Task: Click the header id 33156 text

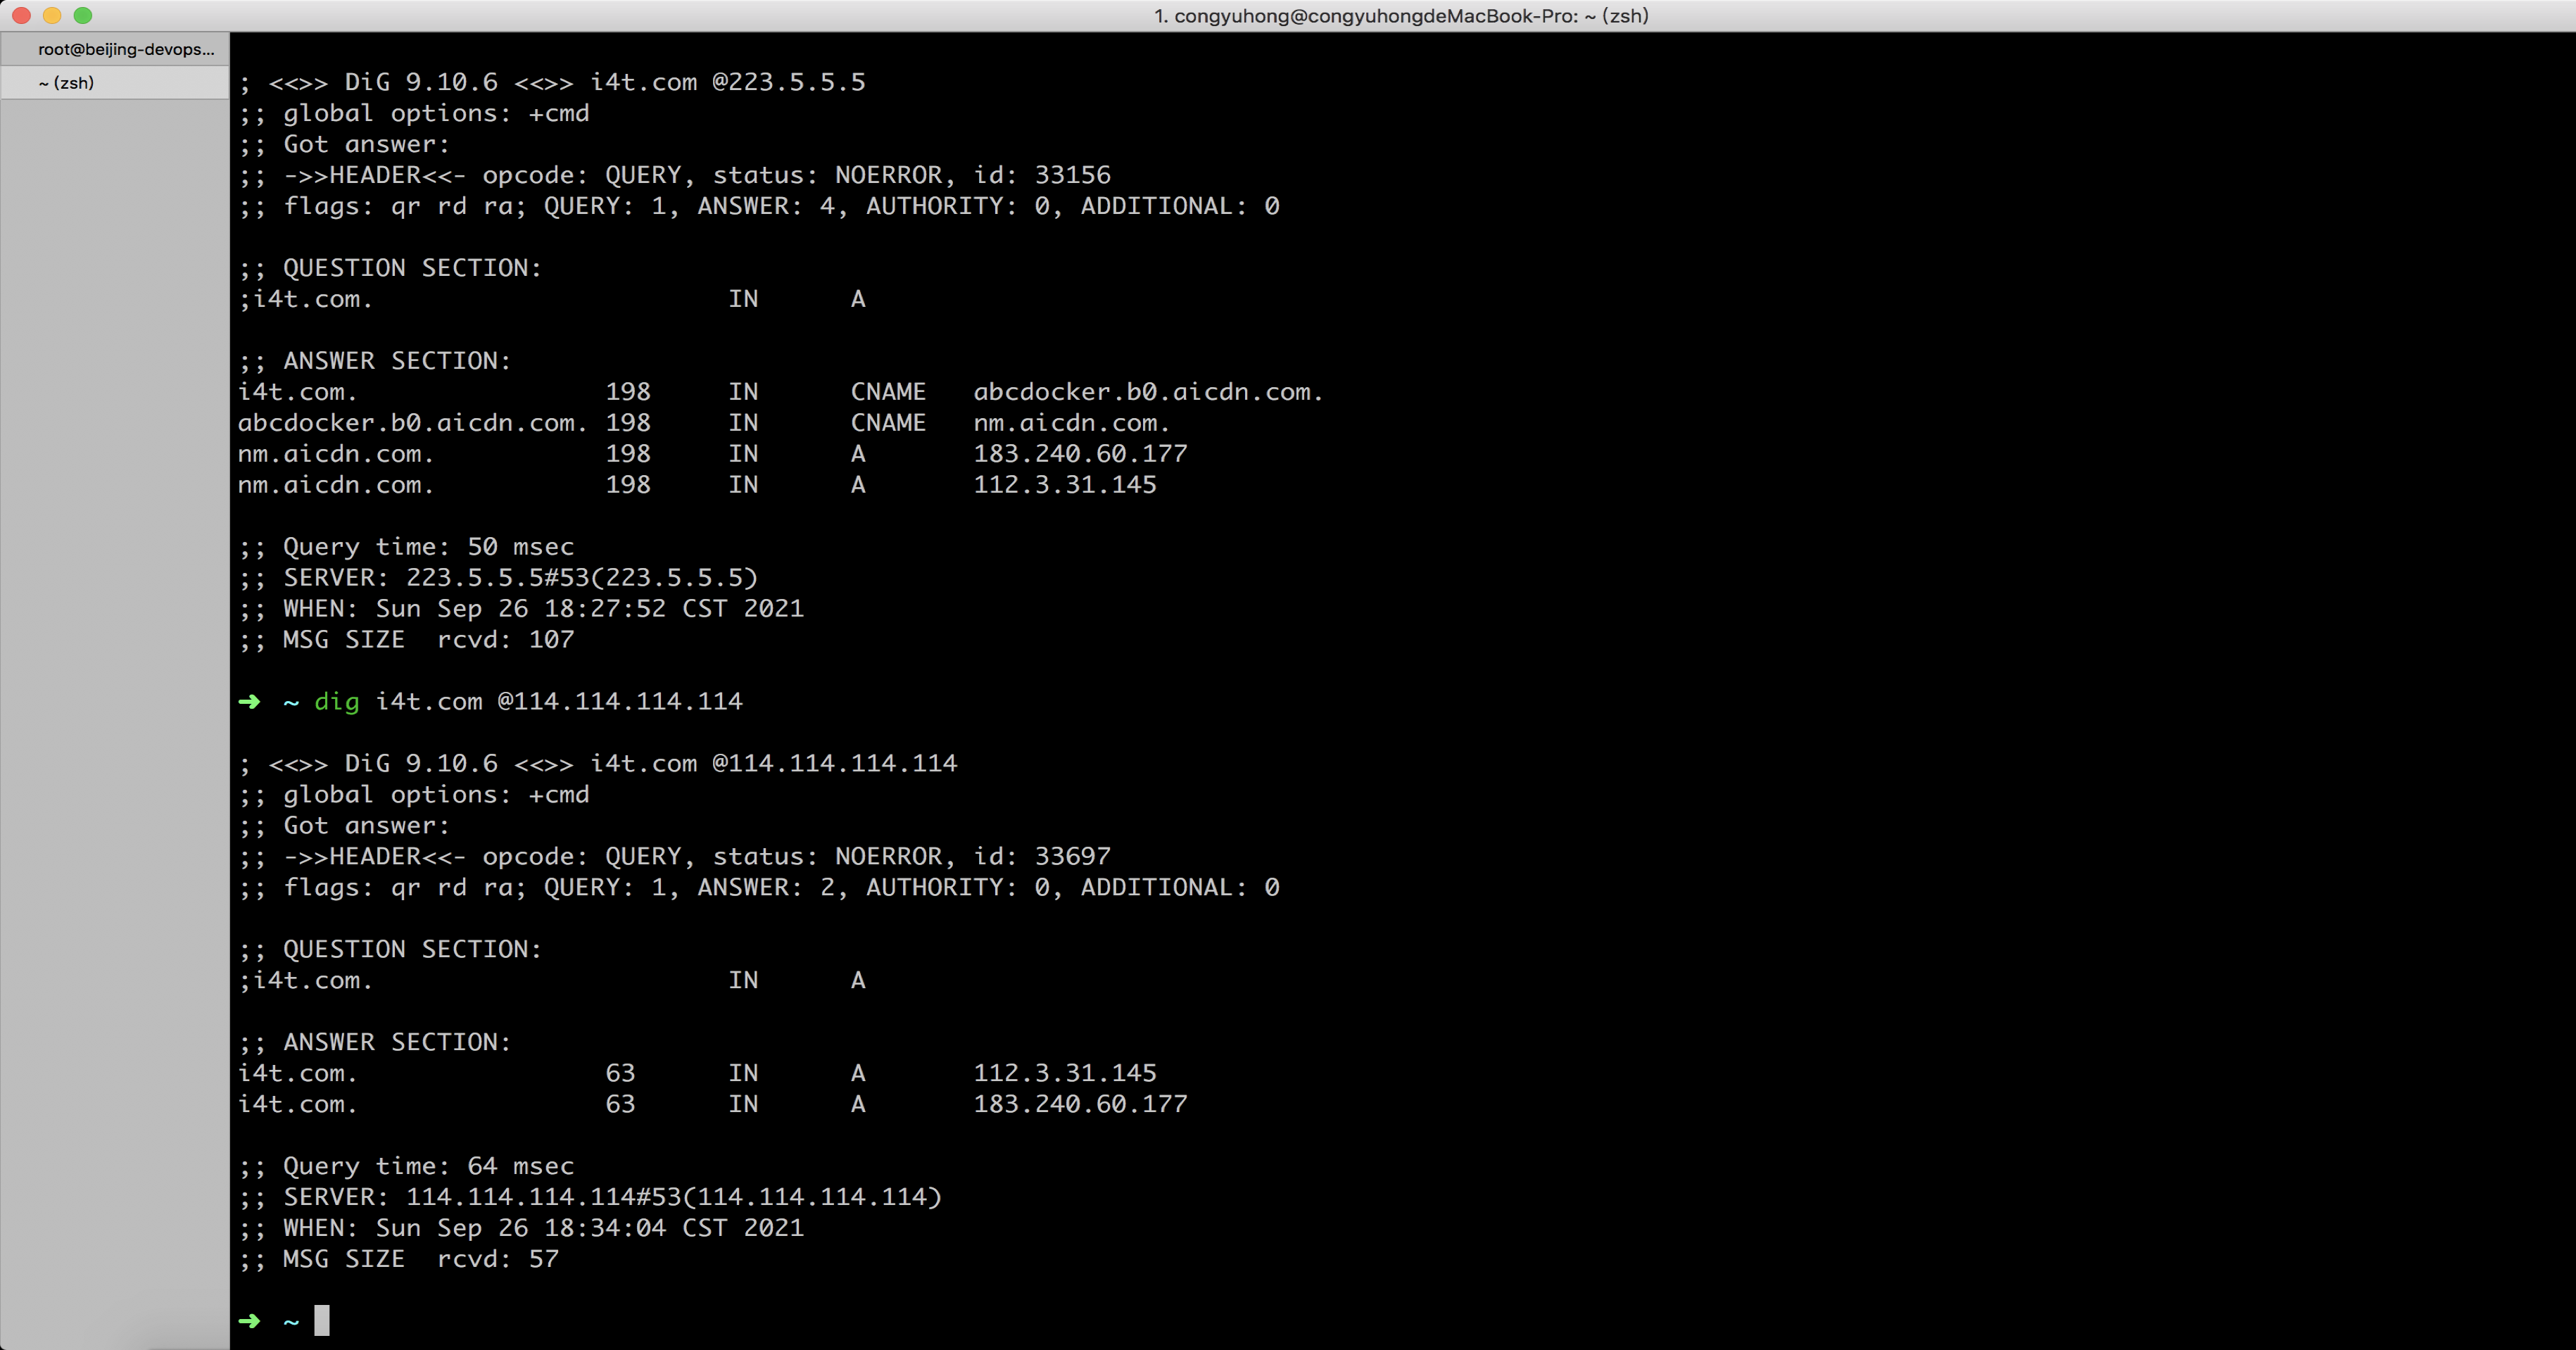Action: click(x=1072, y=175)
